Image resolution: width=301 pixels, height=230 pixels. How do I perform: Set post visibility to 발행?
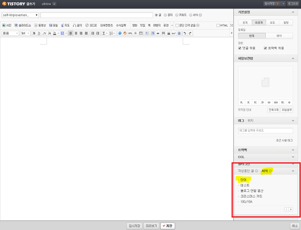pyautogui.click(x=286, y=23)
